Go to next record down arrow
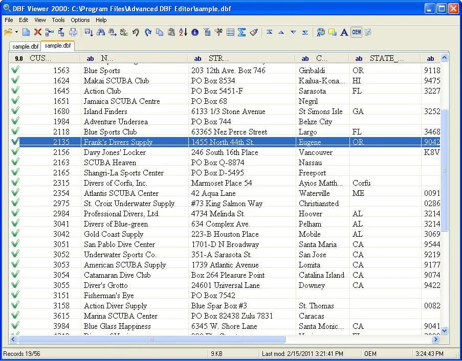462x361 pixels. (x=293, y=32)
